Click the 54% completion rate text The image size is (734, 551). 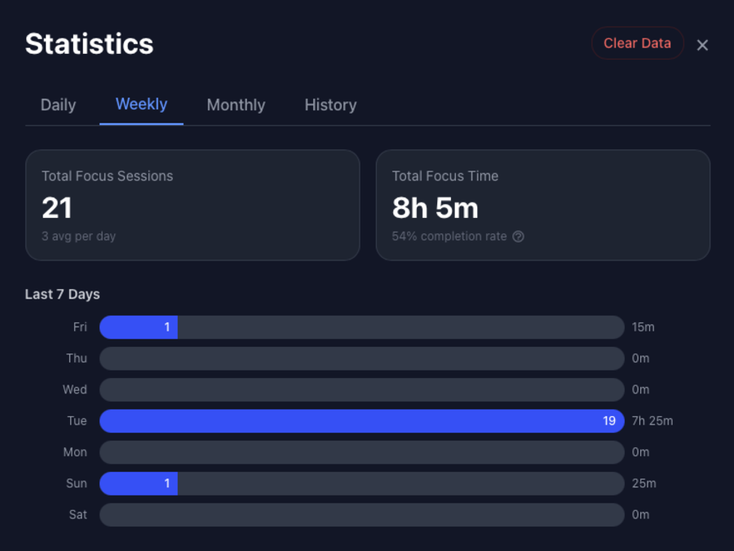(x=450, y=236)
